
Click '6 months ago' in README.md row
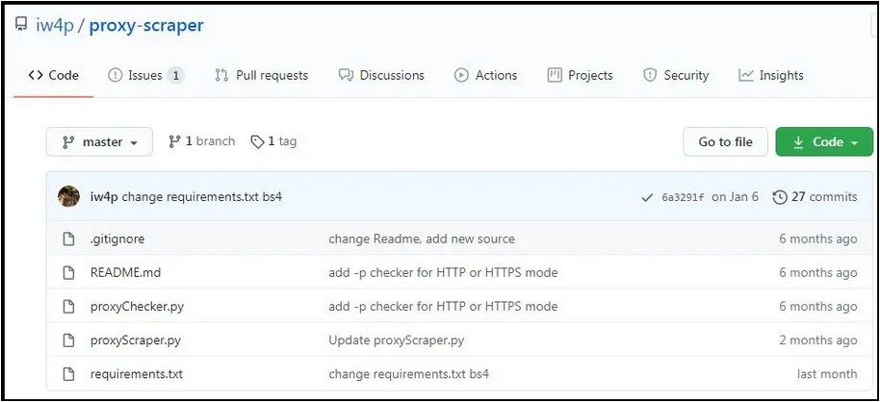pos(818,273)
